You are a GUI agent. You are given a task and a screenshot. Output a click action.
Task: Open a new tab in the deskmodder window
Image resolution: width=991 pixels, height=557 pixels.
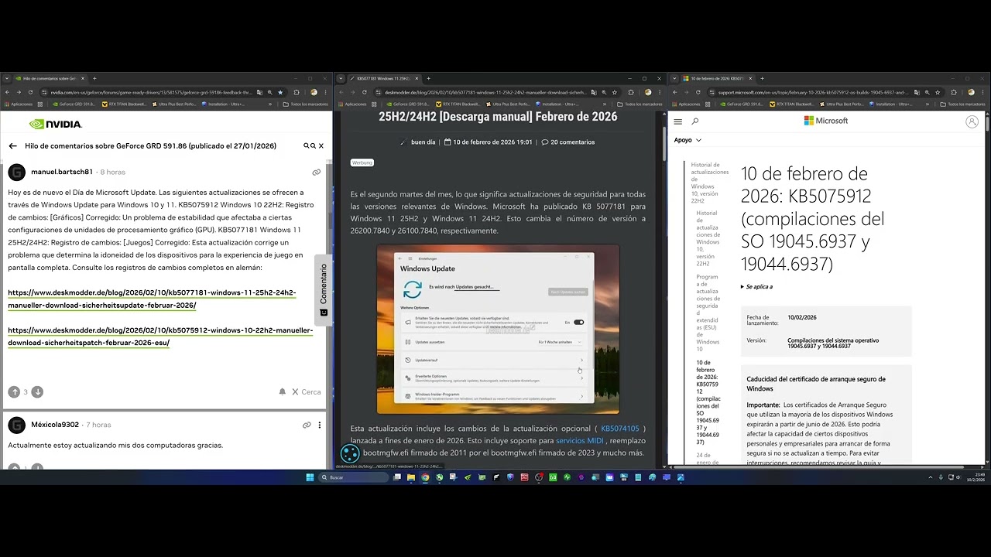[428, 78]
